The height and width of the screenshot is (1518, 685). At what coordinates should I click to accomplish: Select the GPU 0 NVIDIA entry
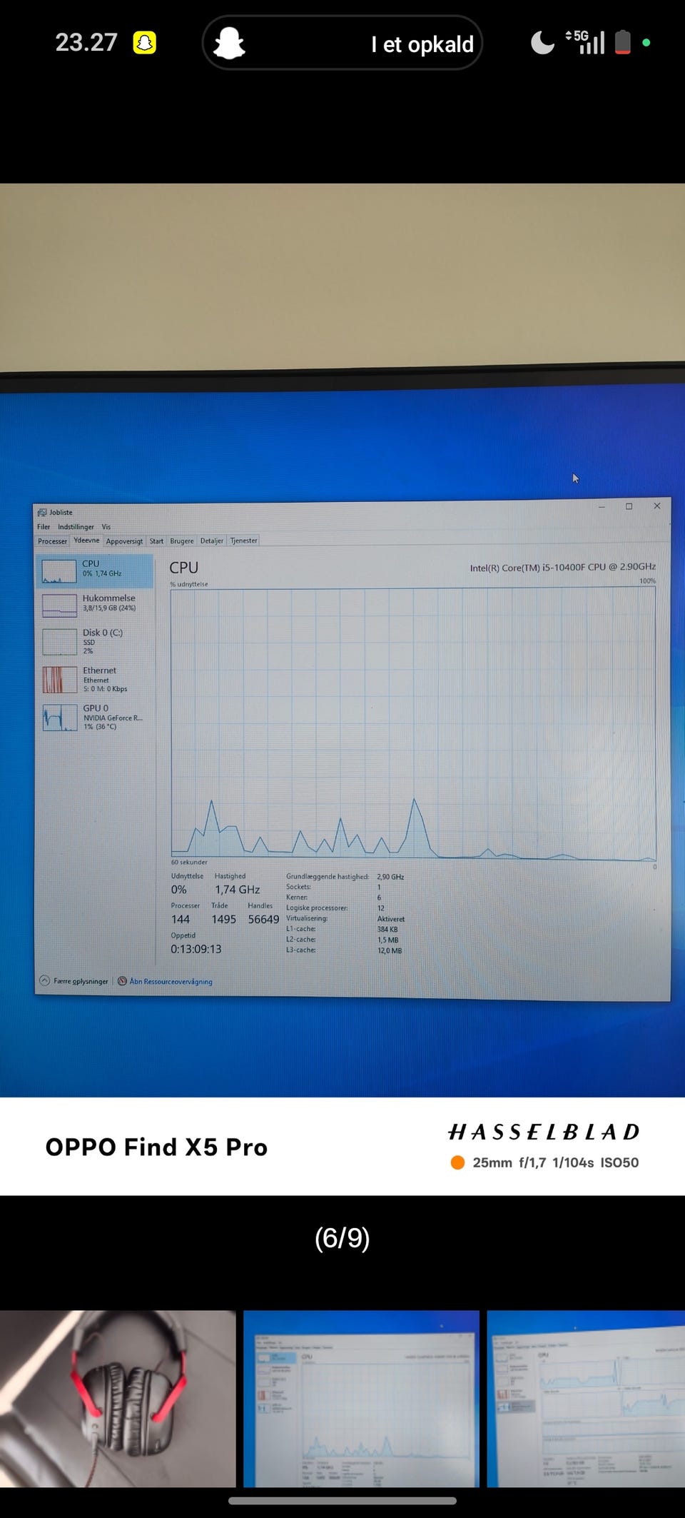coord(95,717)
